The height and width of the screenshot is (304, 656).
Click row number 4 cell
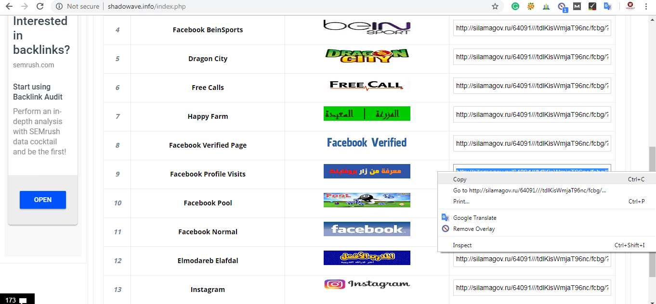coord(117,30)
